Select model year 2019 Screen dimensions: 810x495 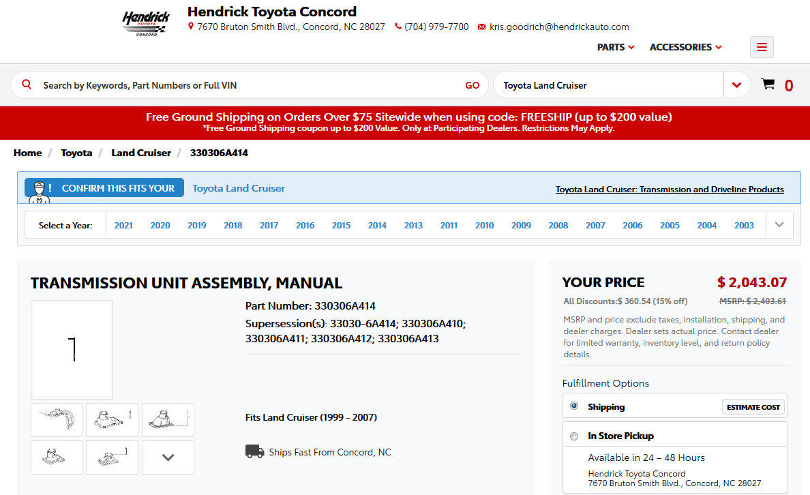click(197, 225)
